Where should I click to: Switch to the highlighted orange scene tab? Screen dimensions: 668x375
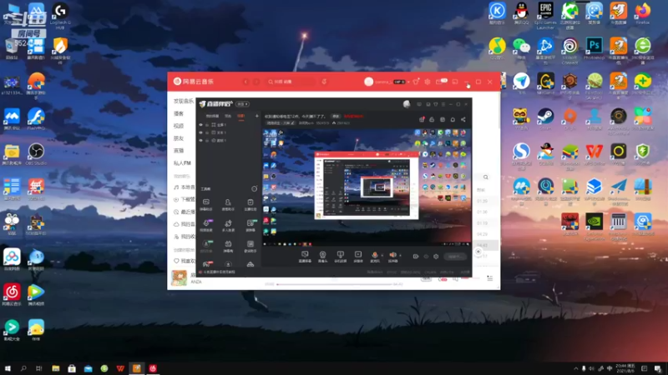(241, 116)
